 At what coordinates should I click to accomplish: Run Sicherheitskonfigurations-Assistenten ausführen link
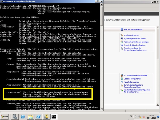coord(134,86)
